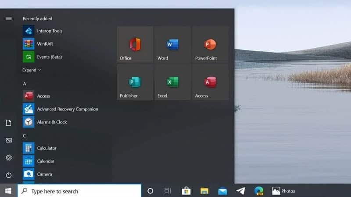Click the Cortana circle on taskbar

click(150, 191)
